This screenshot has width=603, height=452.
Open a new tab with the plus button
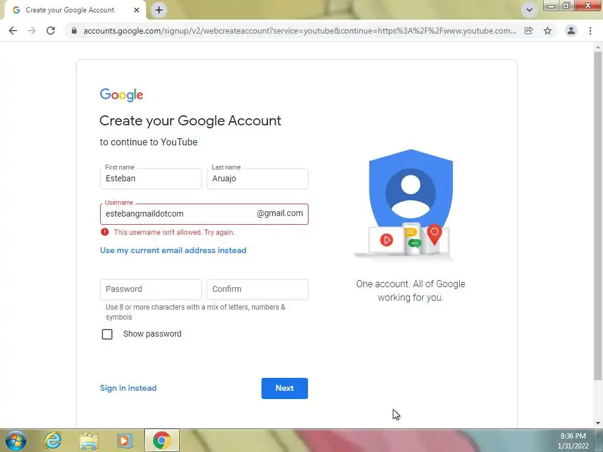(159, 10)
